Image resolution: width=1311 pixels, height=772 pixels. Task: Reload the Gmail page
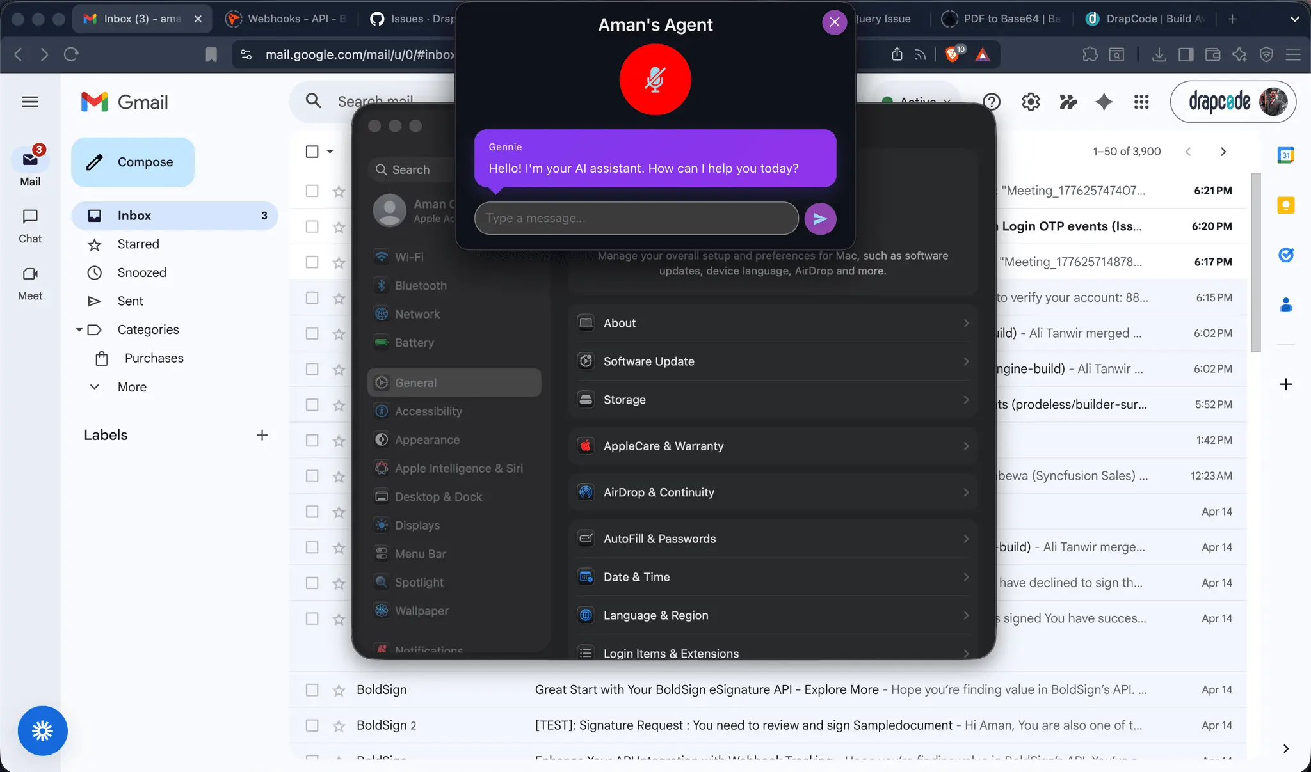tap(71, 54)
